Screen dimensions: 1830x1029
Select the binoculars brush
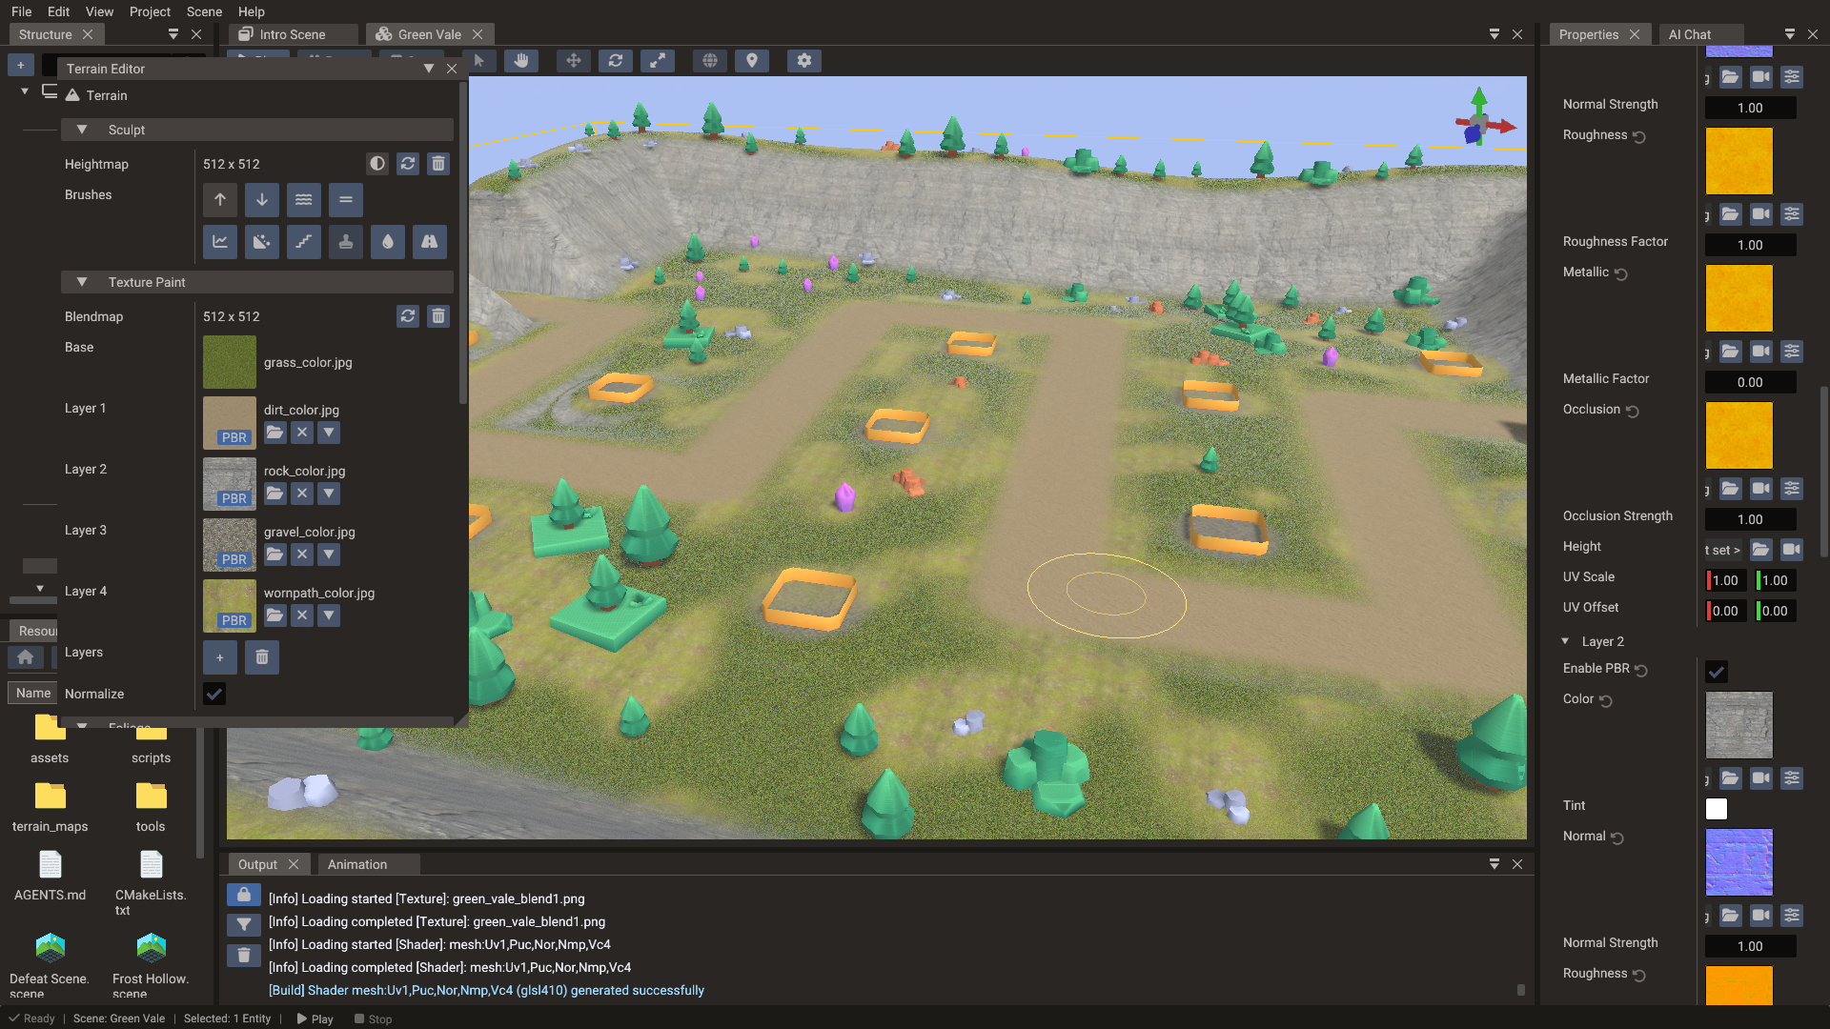(x=430, y=242)
